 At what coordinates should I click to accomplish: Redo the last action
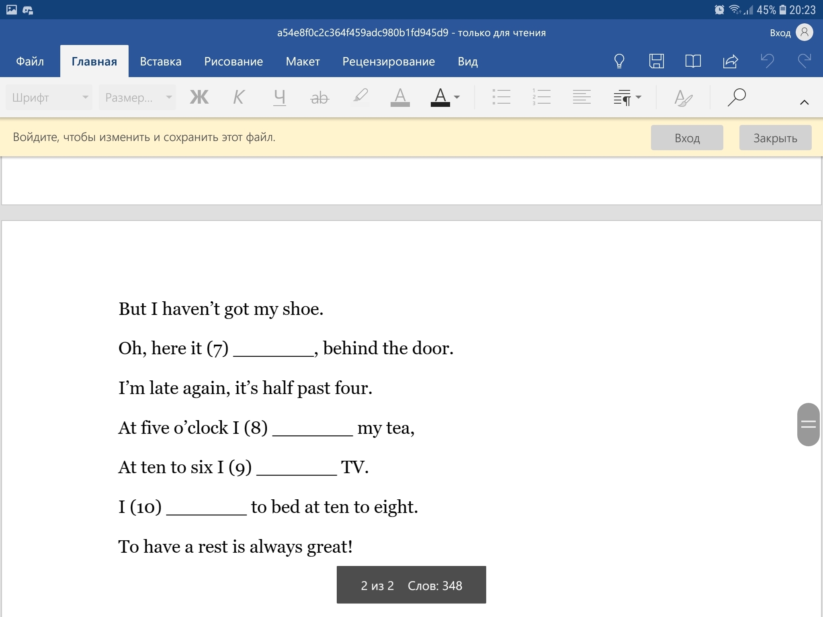click(804, 61)
